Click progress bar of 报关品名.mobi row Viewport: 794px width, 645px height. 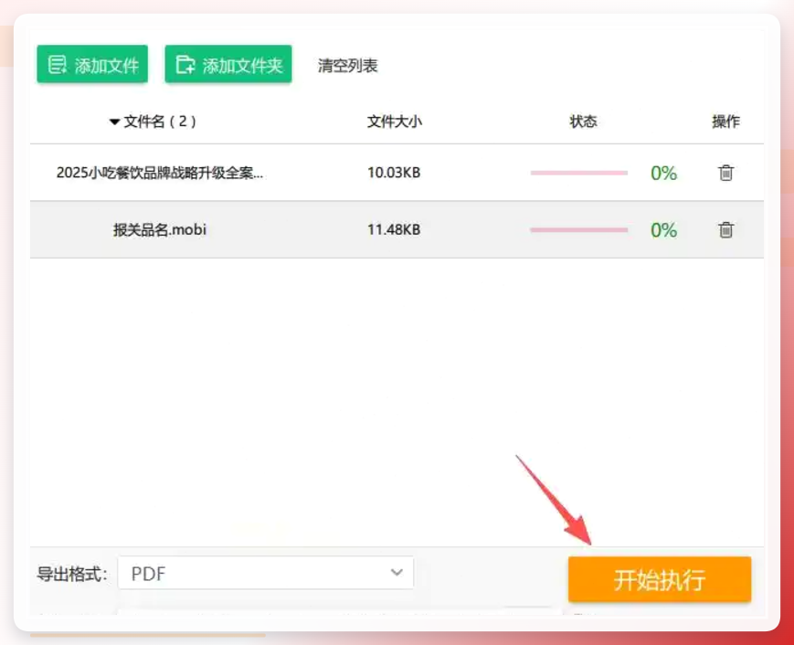click(578, 230)
